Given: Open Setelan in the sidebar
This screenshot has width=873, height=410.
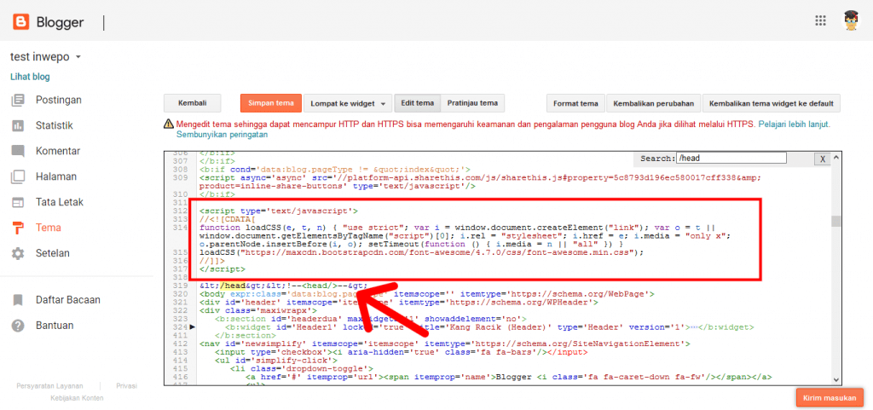Looking at the screenshot, I should tap(52, 253).
